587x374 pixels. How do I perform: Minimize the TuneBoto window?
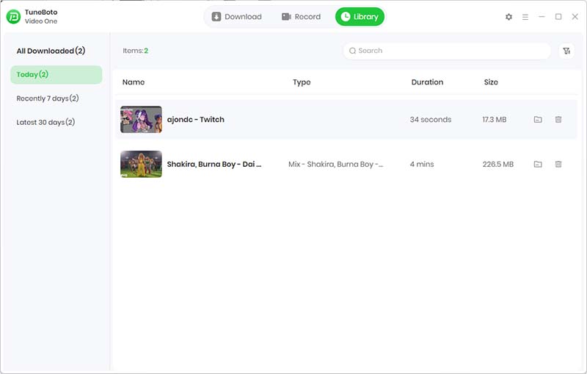[542, 16]
